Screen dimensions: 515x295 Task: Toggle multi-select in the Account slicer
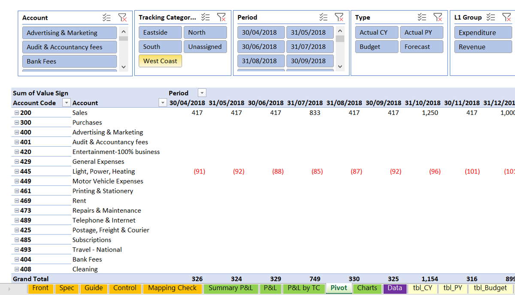point(106,18)
